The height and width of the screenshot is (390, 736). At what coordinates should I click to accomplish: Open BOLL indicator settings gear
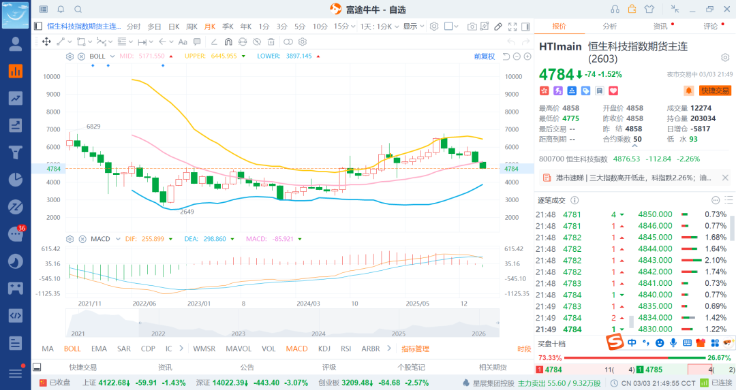click(70, 56)
